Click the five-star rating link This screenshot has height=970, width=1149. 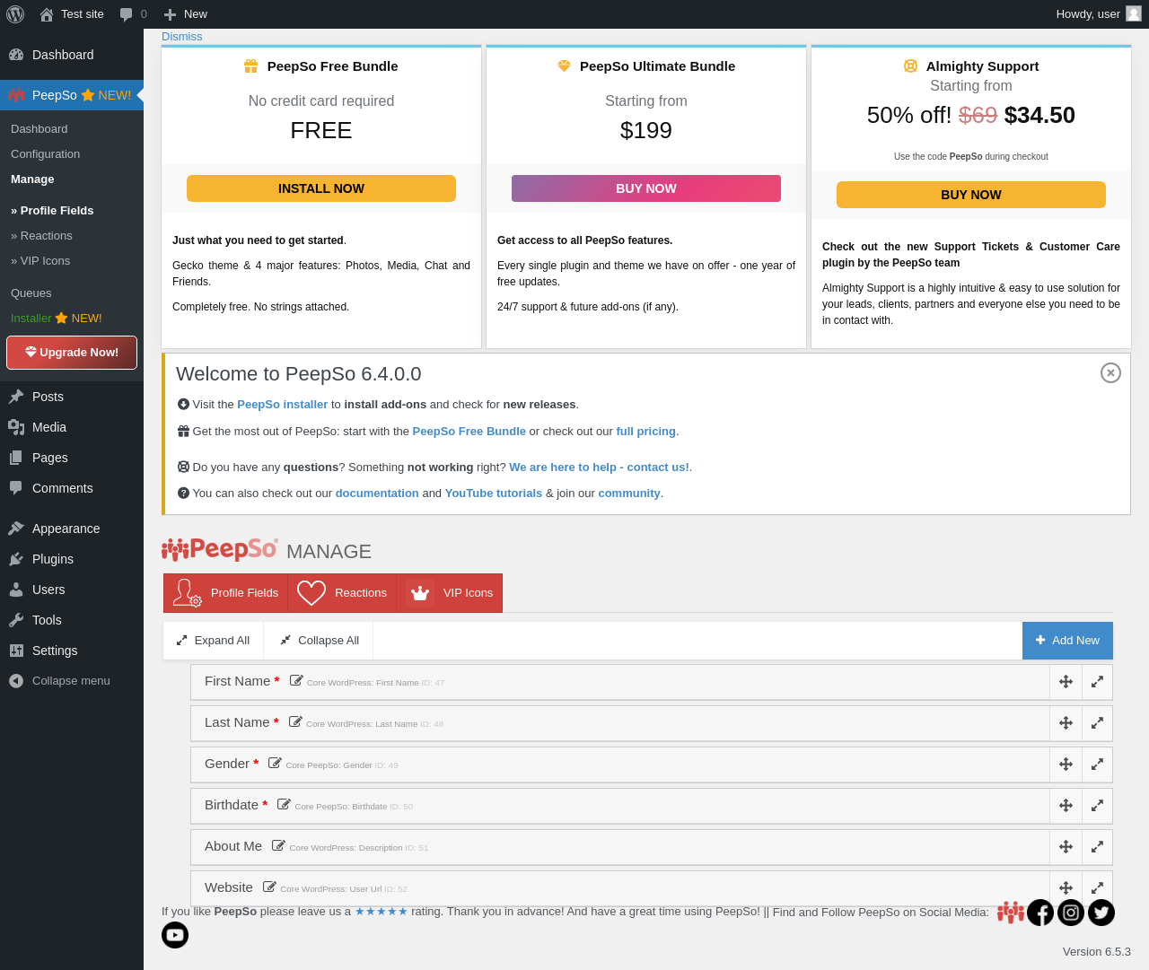(382, 912)
